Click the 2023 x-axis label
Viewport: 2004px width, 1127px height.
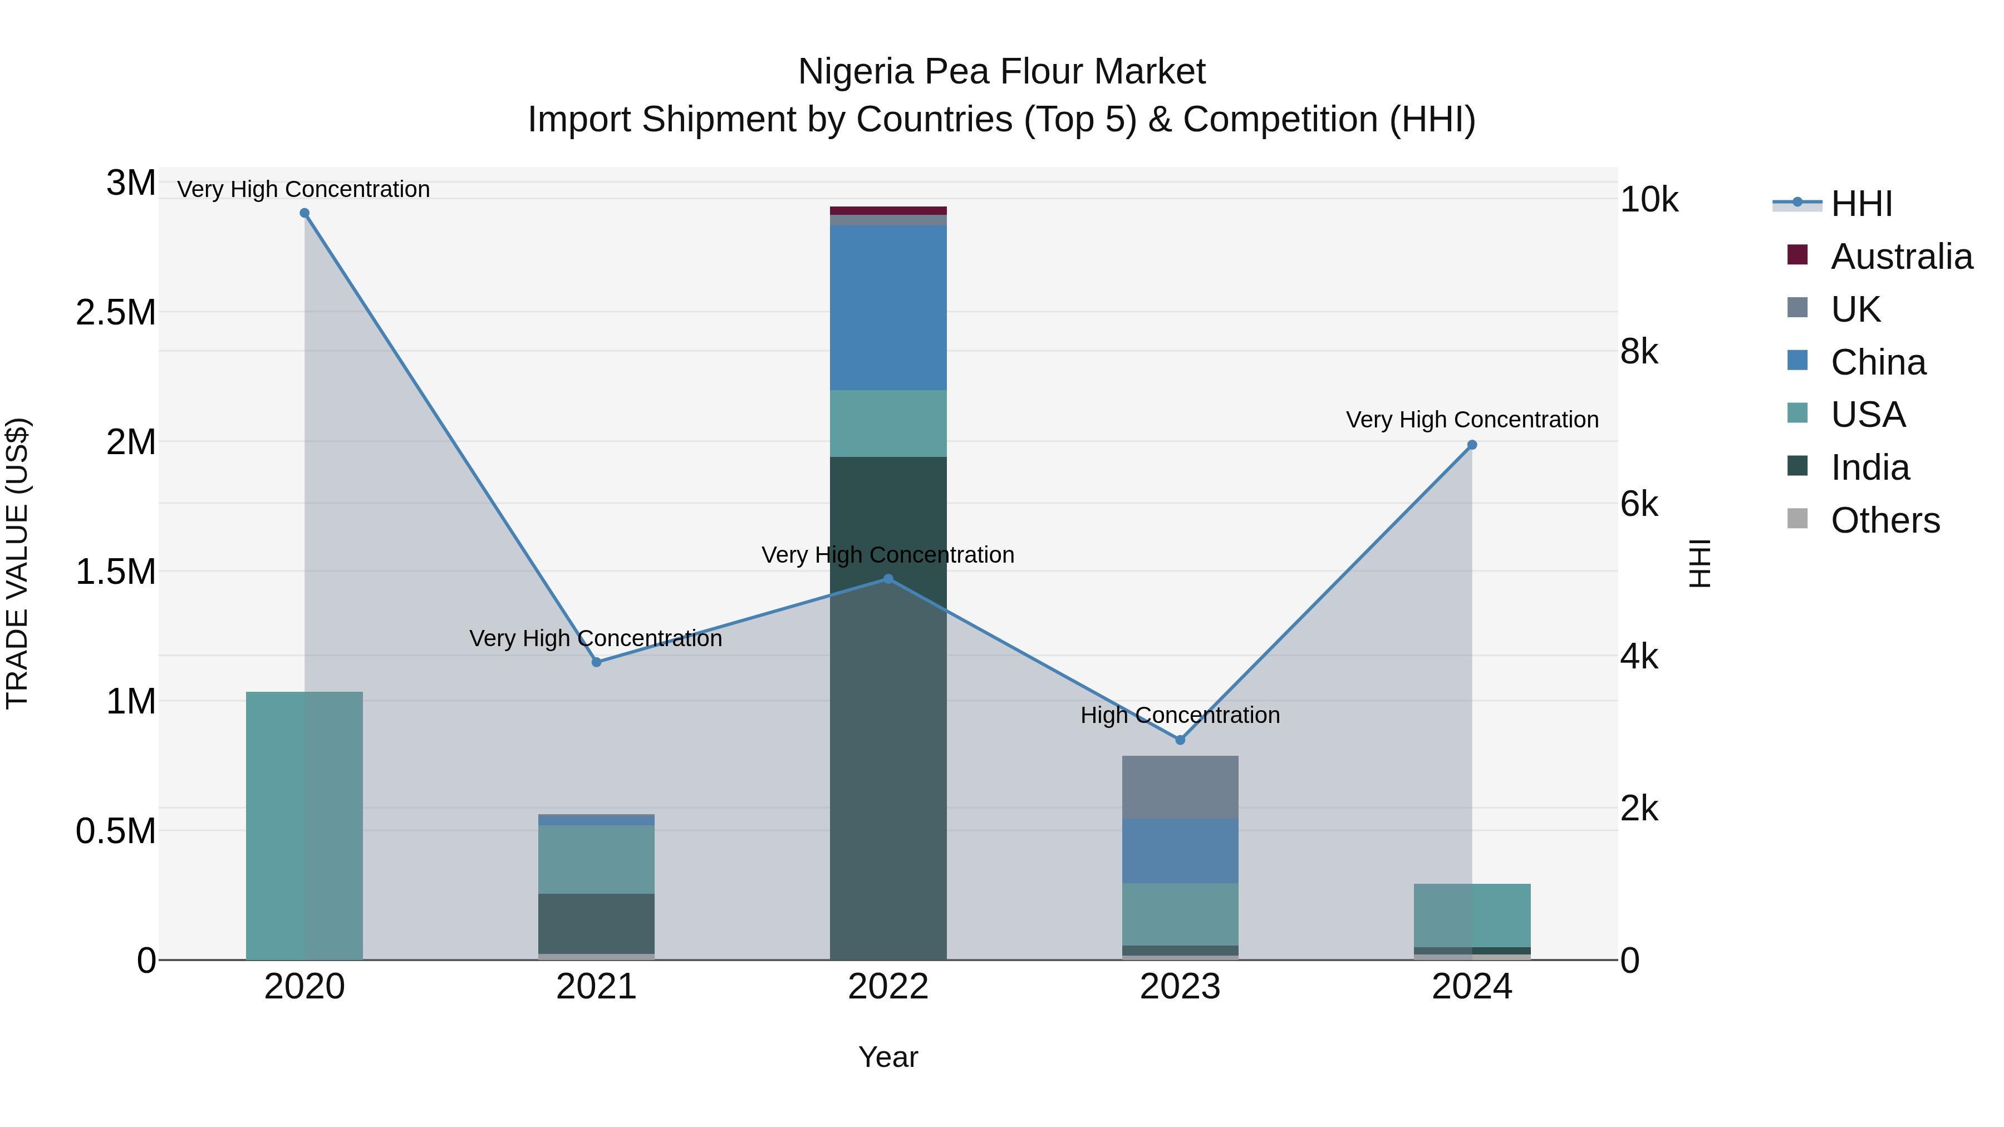[x=1180, y=987]
